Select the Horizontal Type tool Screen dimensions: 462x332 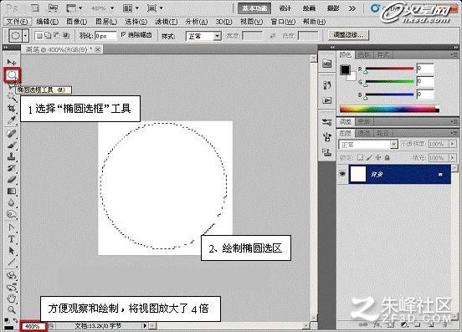pyautogui.click(x=11, y=238)
